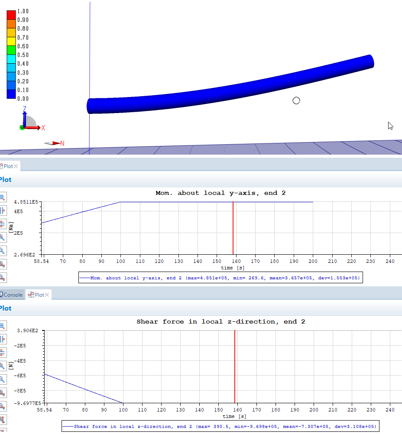Close the Plot tab beside Console
The image size is (402, 434).
pos(47,295)
